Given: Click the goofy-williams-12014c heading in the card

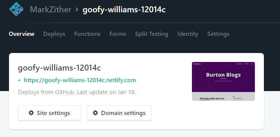Looking at the screenshot, I should [x=59, y=68].
